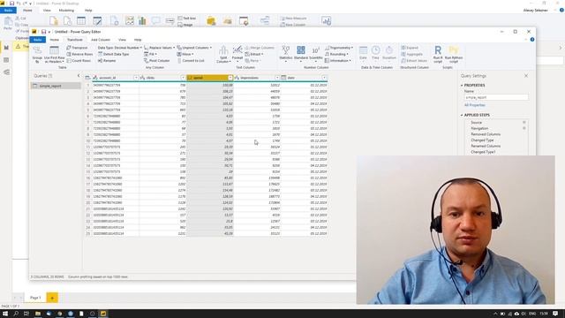Click the Power Query Editor help icon
The height and width of the screenshot is (318, 565).
(x=532, y=39)
